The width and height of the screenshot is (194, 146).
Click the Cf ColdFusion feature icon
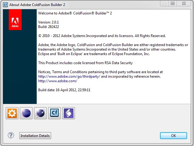[54, 113]
